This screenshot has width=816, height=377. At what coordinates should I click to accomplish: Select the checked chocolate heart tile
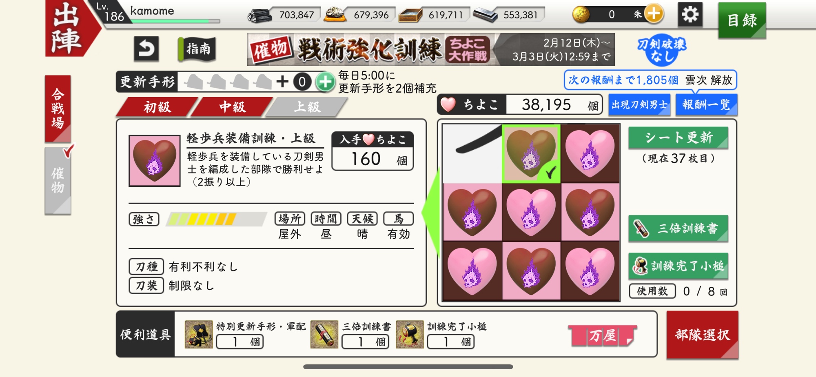pyautogui.click(x=531, y=153)
